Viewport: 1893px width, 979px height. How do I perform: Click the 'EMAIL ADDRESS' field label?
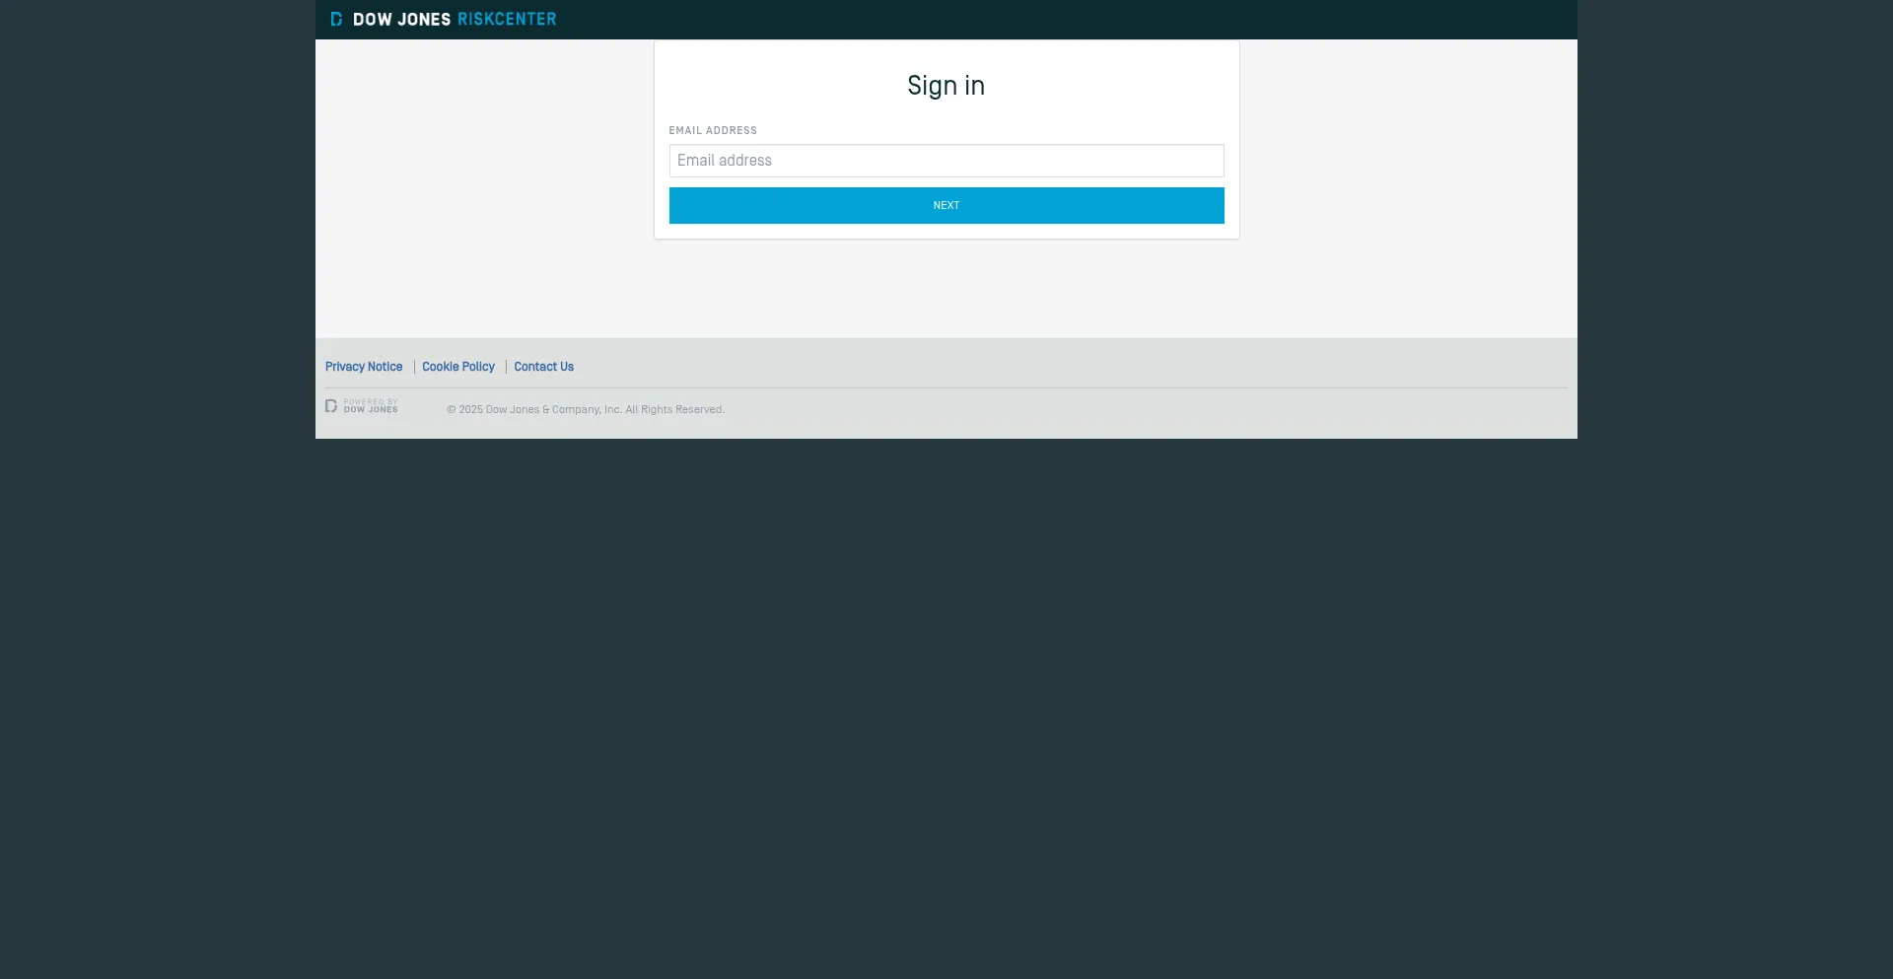(713, 130)
